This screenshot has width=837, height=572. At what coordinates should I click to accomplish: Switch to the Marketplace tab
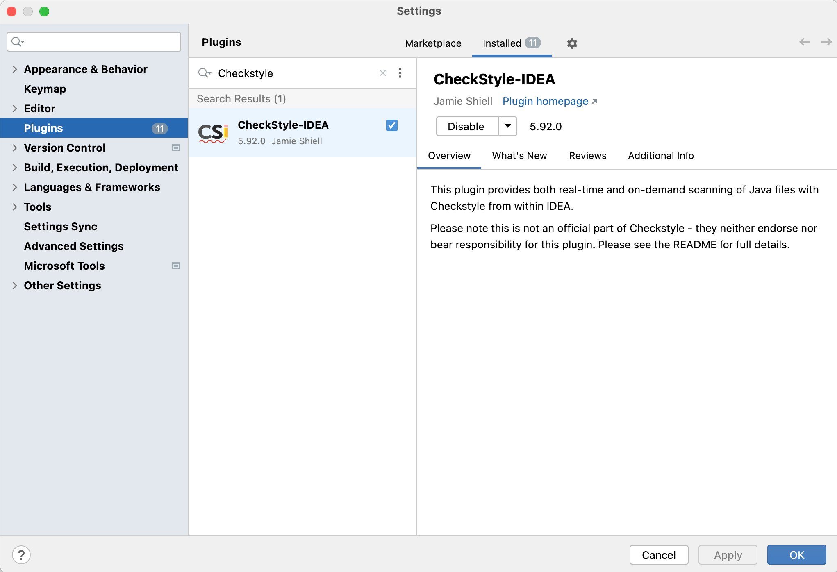point(432,43)
